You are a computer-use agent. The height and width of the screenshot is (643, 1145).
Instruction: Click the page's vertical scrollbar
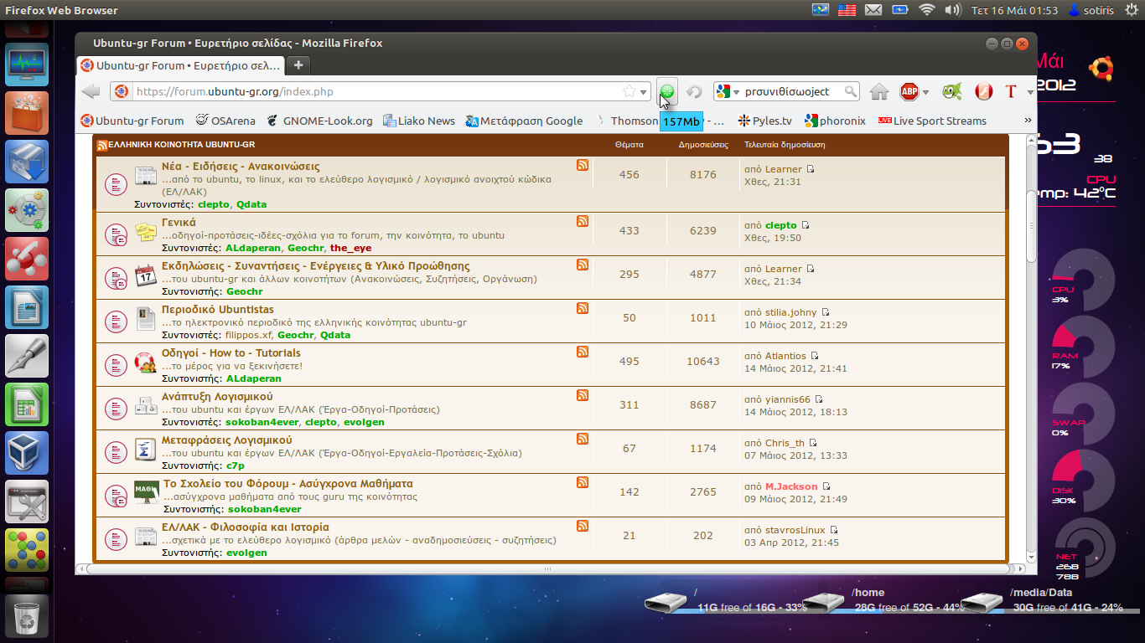(x=1031, y=226)
